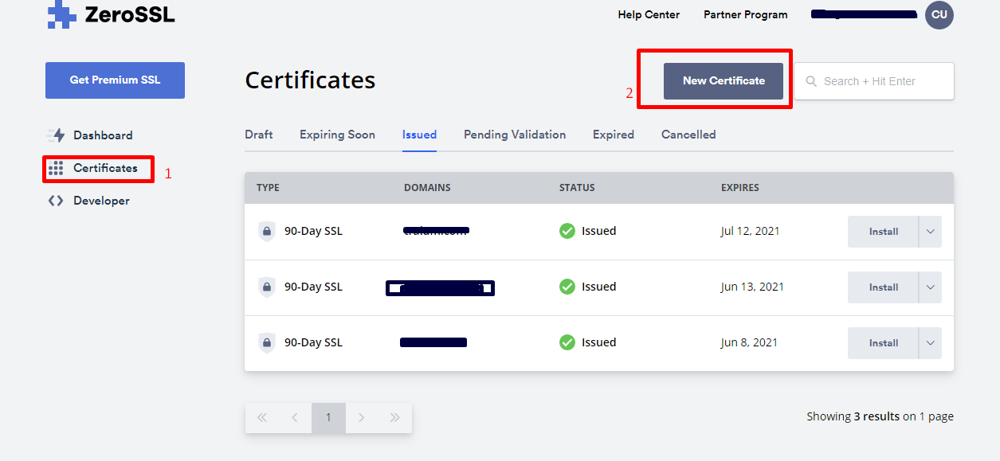Open the Help Center link
Viewport: 1000px width, 461px height.
point(649,14)
